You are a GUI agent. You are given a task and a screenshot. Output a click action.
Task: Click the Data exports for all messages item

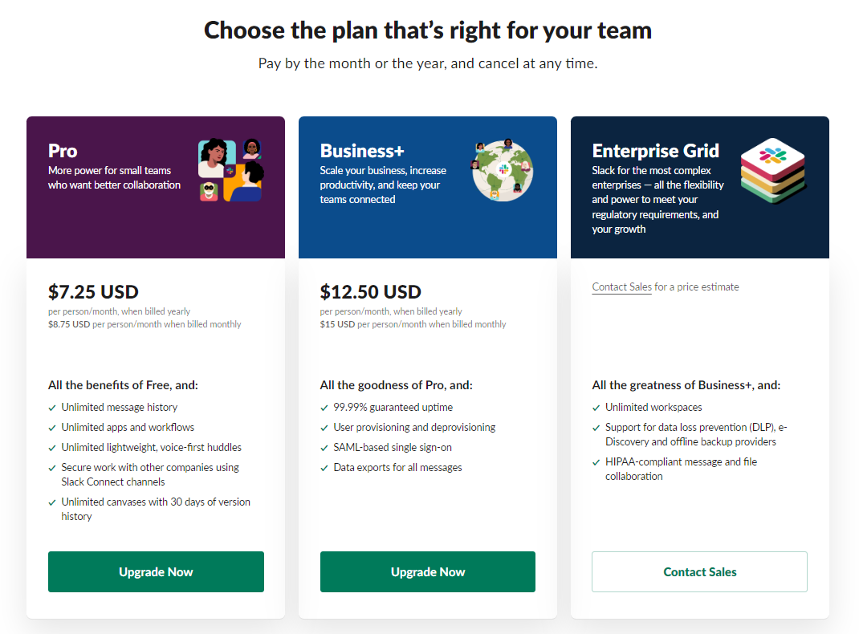tap(397, 468)
